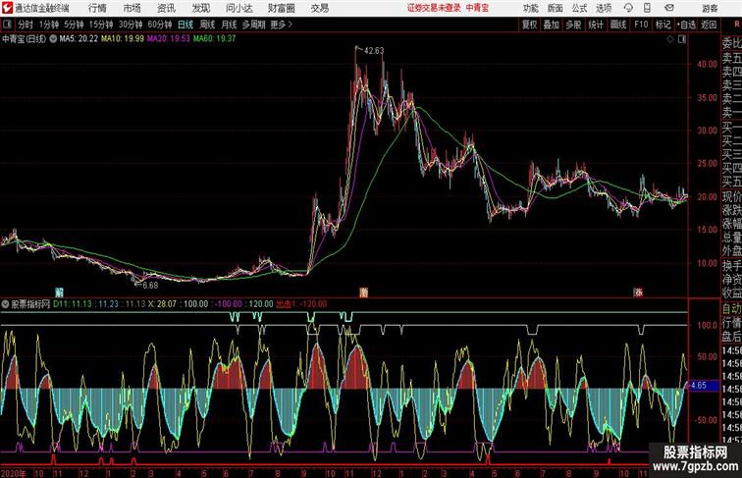
Task: Switch to the 分时 period tab
Action: tap(26, 25)
